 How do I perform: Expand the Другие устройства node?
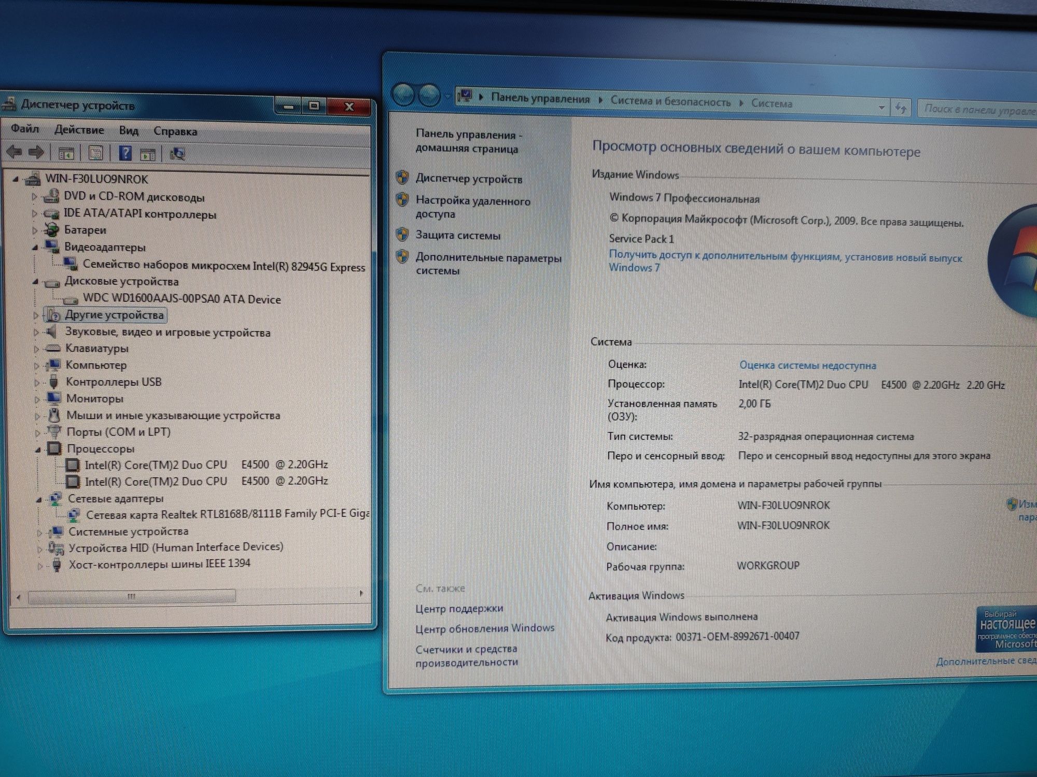[x=36, y=315]
